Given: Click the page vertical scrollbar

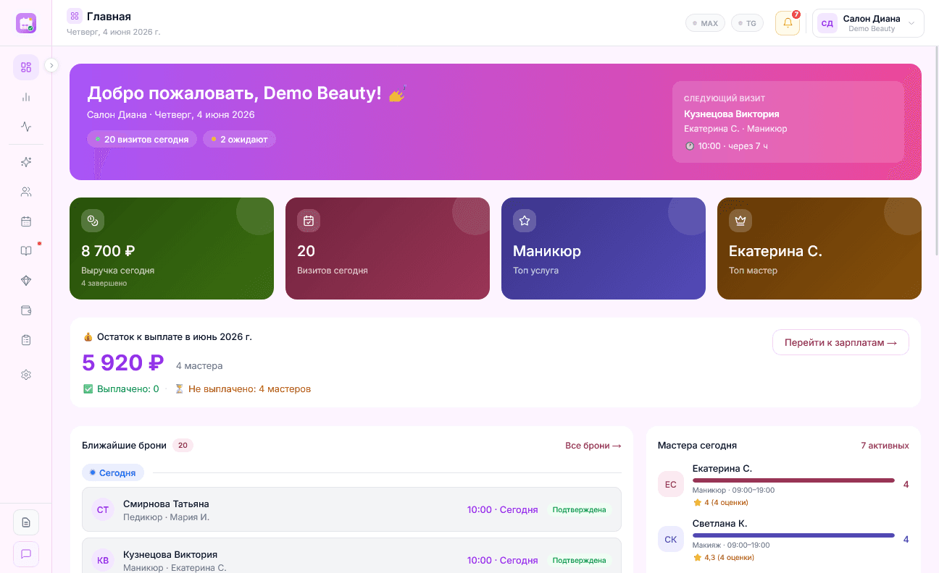Looking at the screenshot, I should click(x=935, y=152).
